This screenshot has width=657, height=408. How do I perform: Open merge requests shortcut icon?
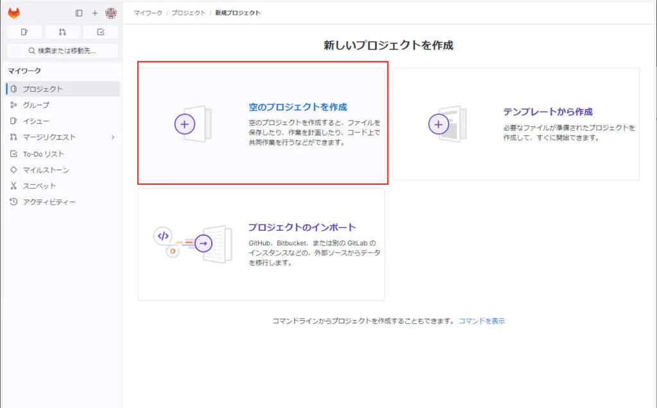[62, 32]
